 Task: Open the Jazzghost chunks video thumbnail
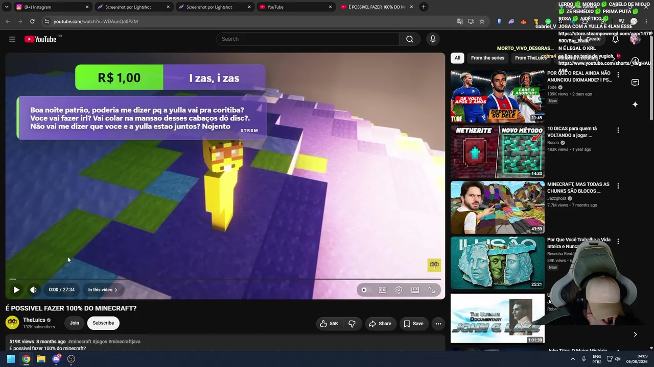497,207
